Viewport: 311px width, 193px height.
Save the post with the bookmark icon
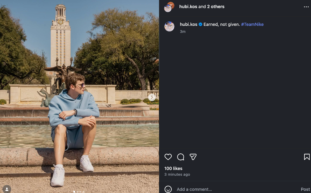307,157
